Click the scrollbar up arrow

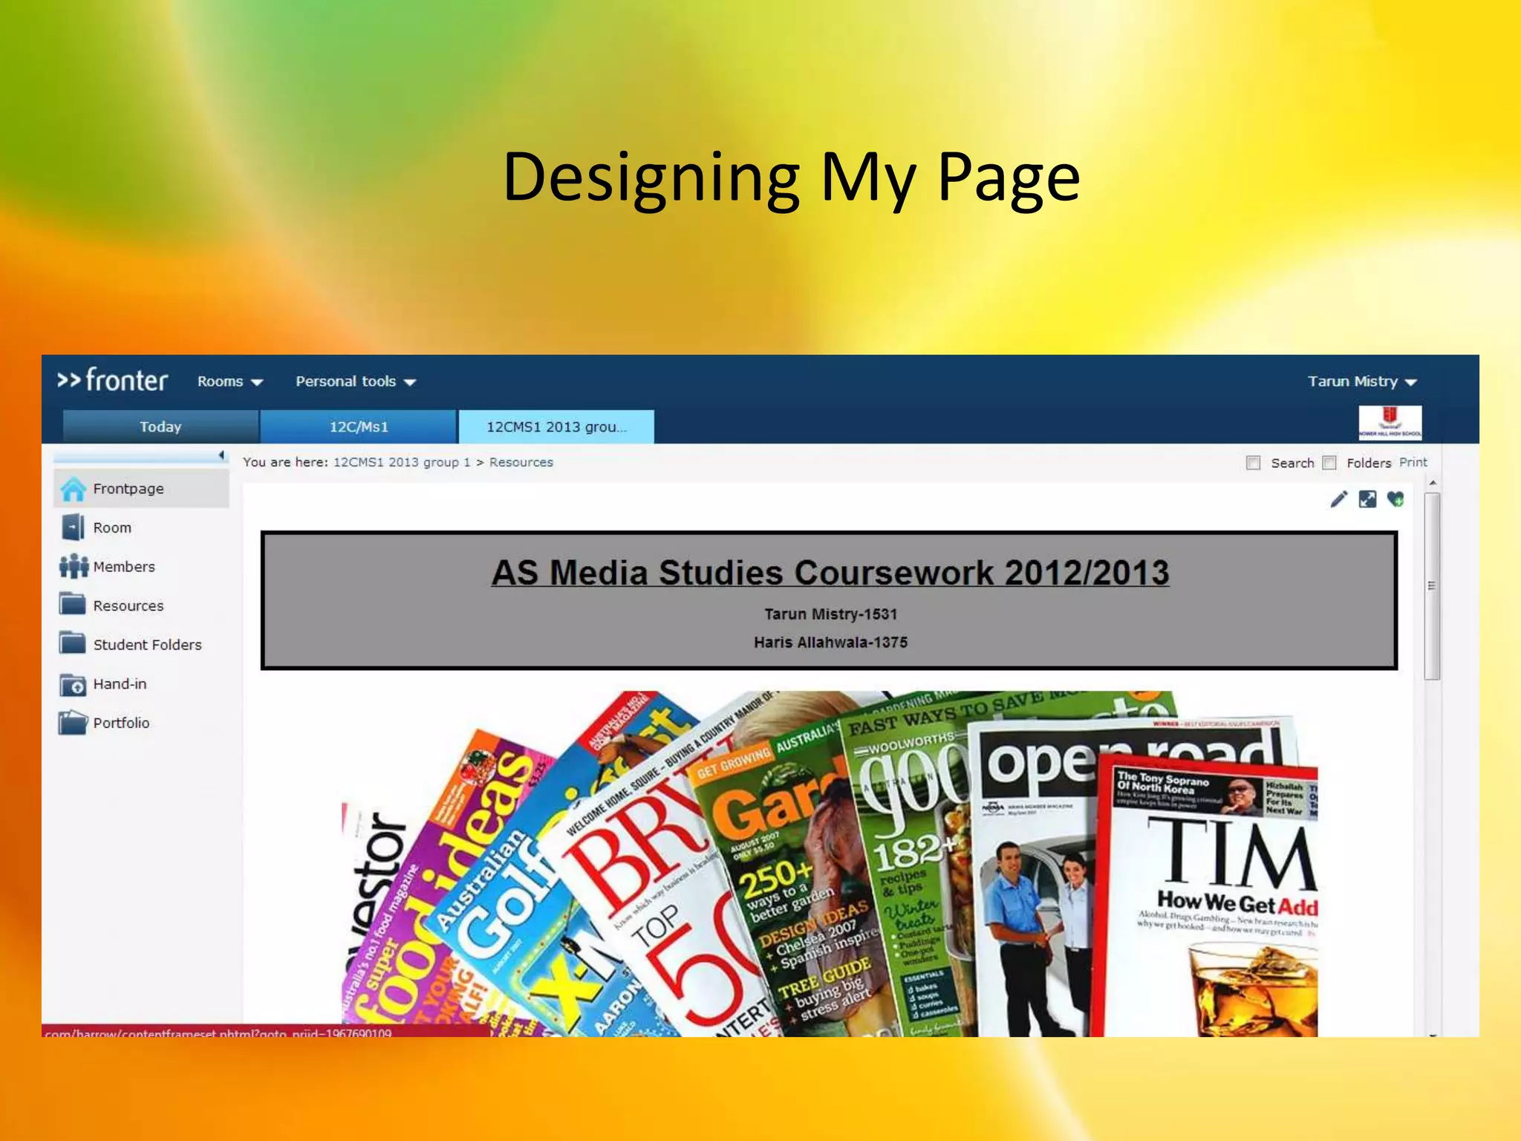(x=1433, y=483)
